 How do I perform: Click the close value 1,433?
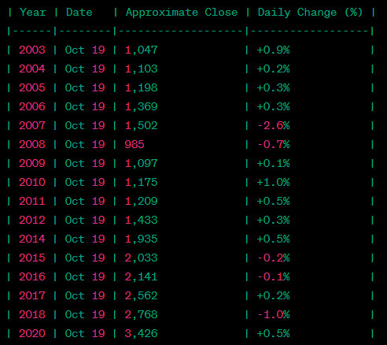click(142, 220)
